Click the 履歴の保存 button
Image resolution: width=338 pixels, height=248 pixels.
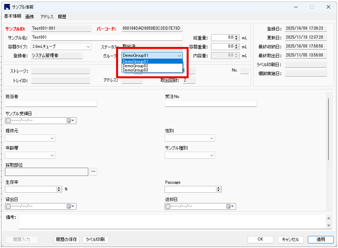66,240
